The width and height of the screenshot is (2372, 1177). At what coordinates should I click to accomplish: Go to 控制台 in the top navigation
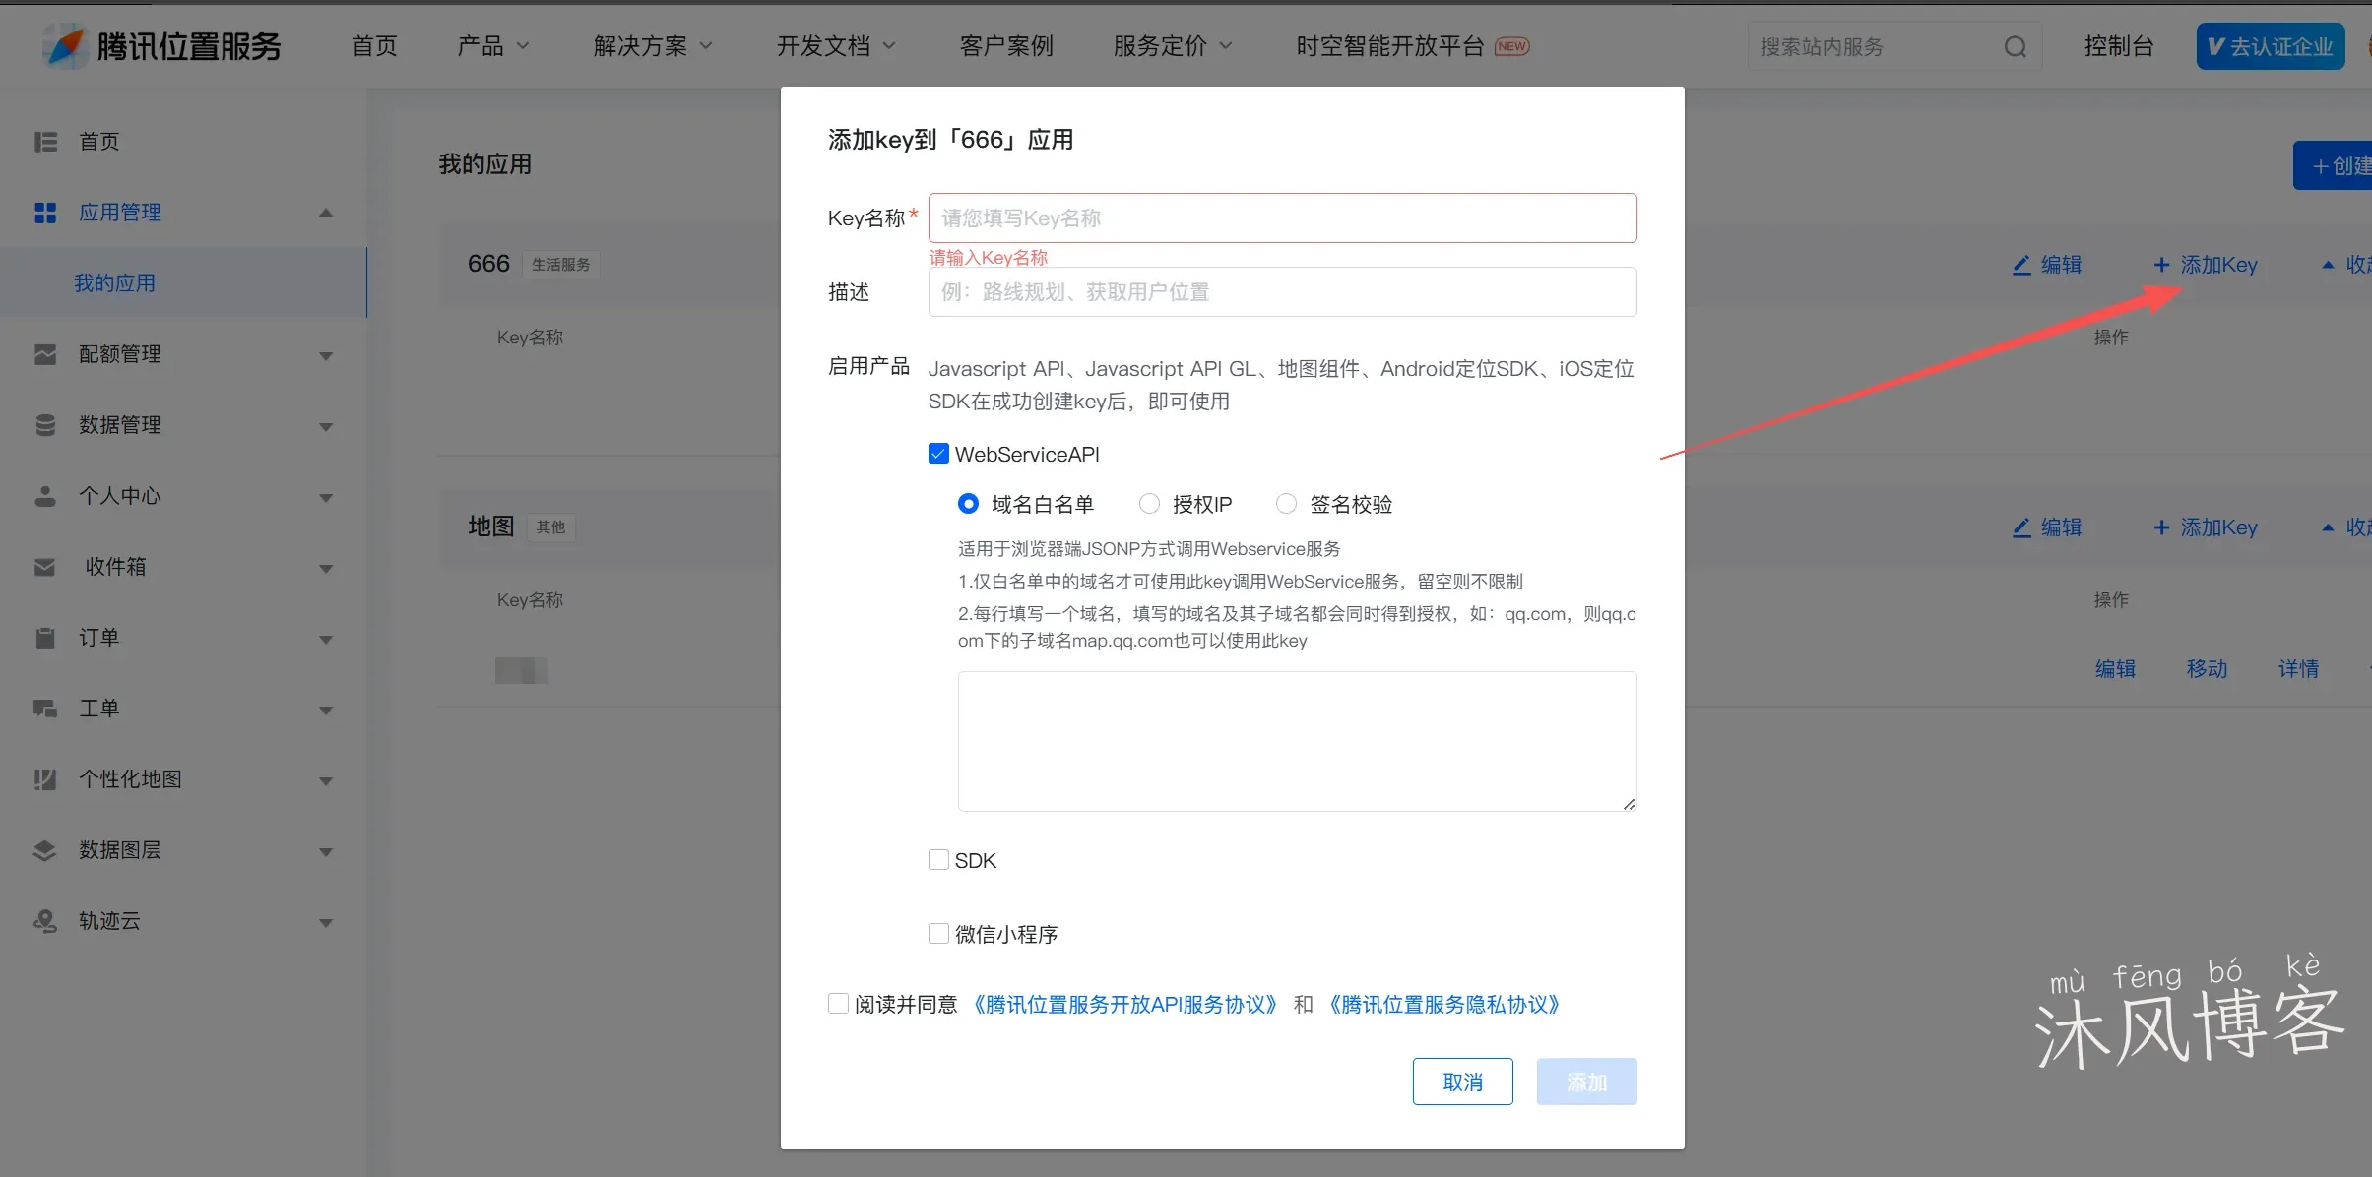point(2118,45)
